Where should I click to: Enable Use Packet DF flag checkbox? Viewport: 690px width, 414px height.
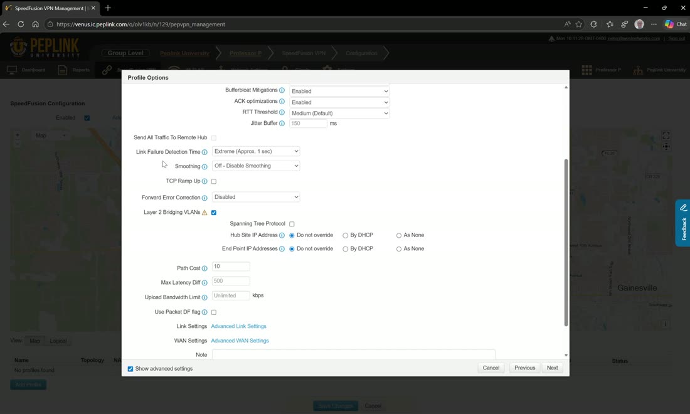(x=214, y=312)
